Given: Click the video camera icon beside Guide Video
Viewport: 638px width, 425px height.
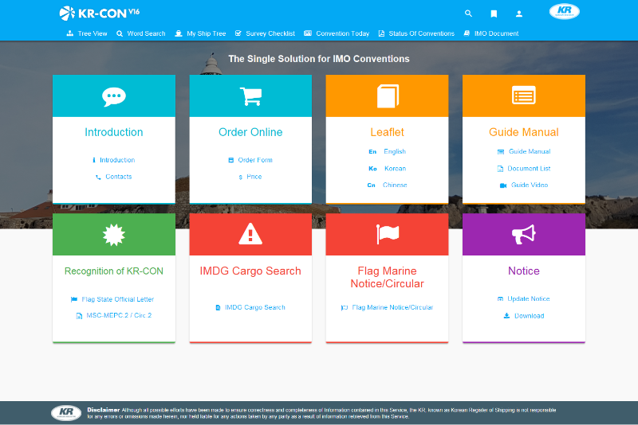Looking at the screenshot, I should tap(503, 185).
